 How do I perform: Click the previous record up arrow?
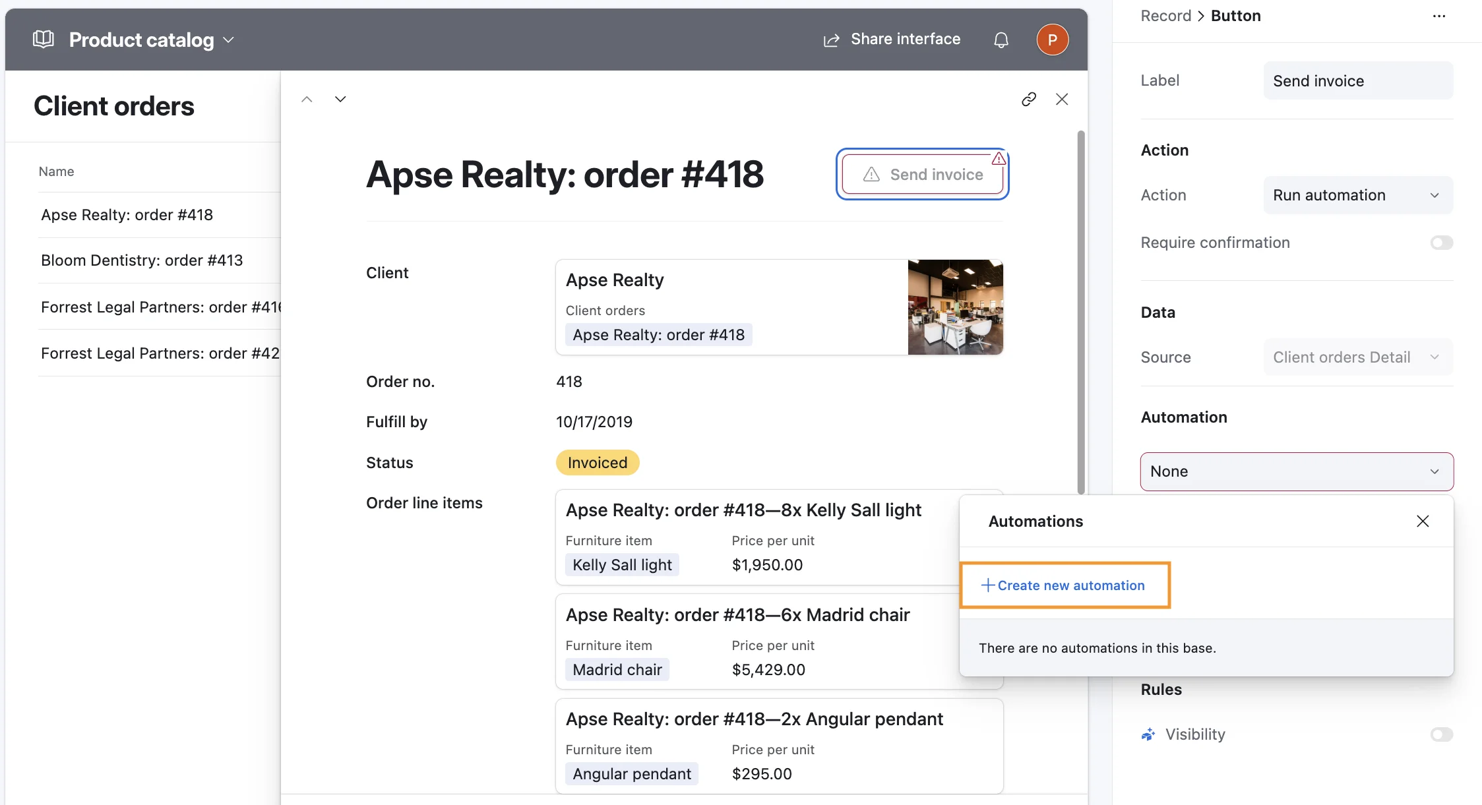(x=307, y=99)
